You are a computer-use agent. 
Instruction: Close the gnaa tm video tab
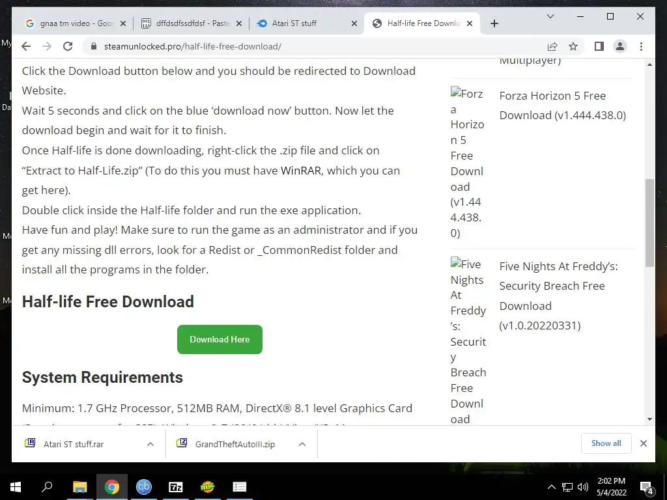tap(123, 23)
